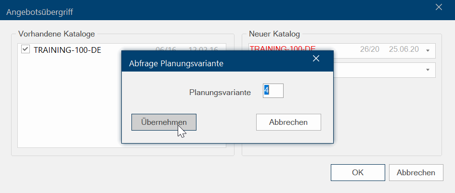
Task: Click Abbrechen next to the OK button
Action: click(416, 173)
